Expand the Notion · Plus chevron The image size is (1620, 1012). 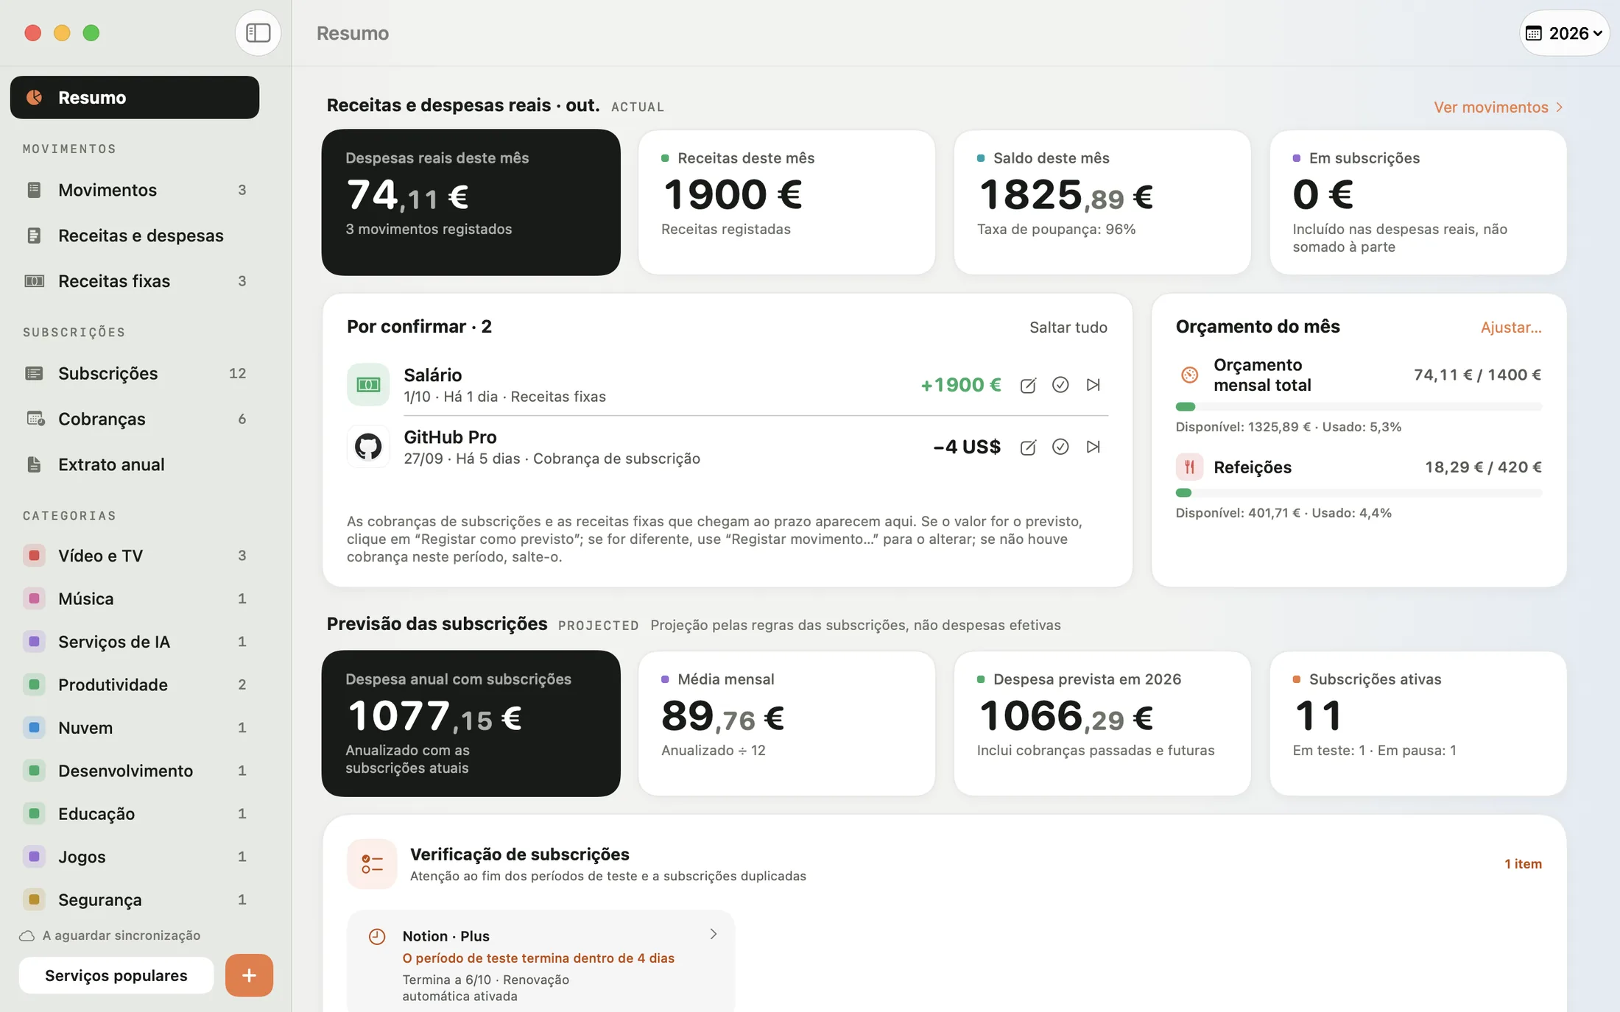pyautogui.click(x=713, y=934)
